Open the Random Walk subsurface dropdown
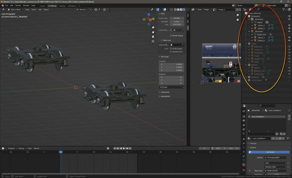 tap(275, 167)
